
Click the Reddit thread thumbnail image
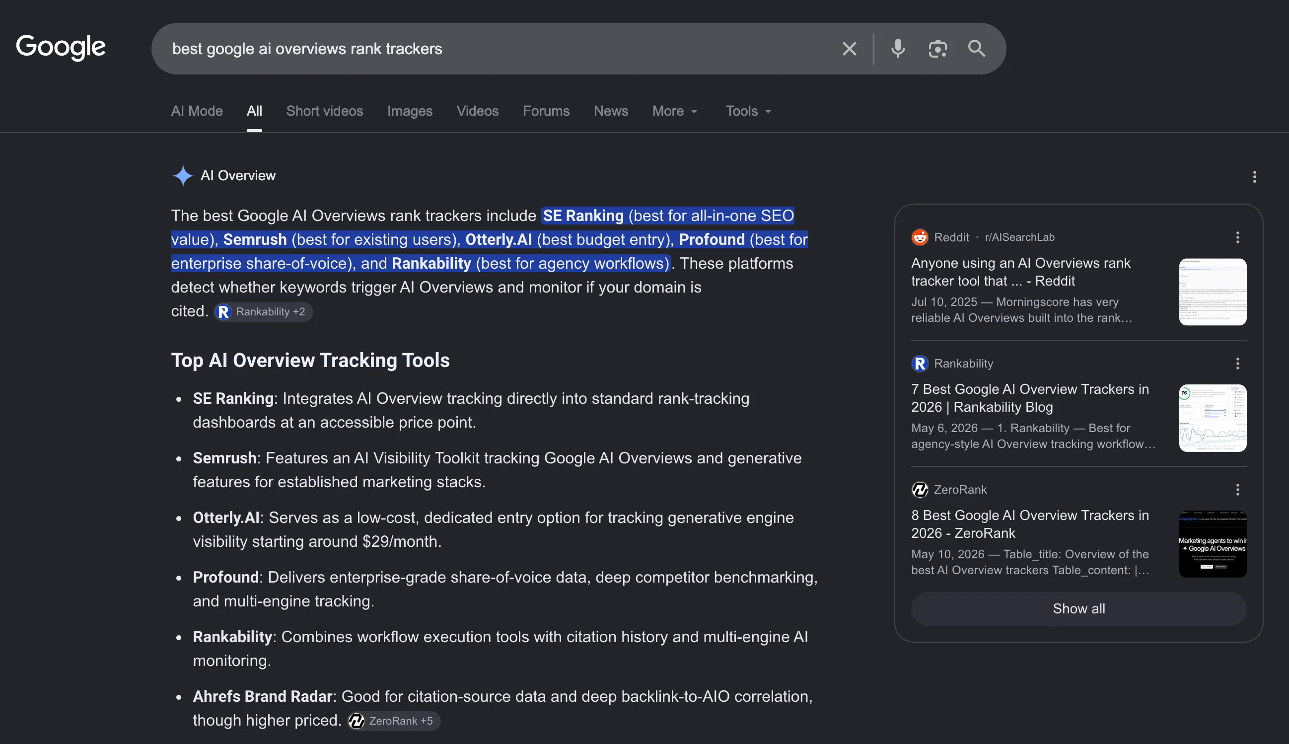click(1213, 292)
